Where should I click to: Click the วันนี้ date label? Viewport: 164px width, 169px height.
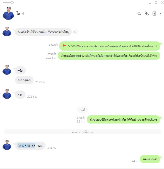(x=82, y=110)
